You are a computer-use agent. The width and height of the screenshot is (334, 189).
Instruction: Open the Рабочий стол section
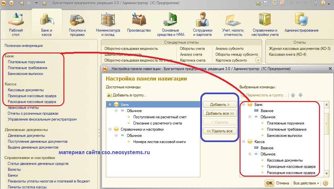(x=16, y=24)
